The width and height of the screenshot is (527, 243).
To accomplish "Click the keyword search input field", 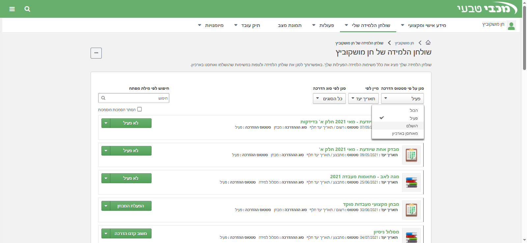I will 135,98.
